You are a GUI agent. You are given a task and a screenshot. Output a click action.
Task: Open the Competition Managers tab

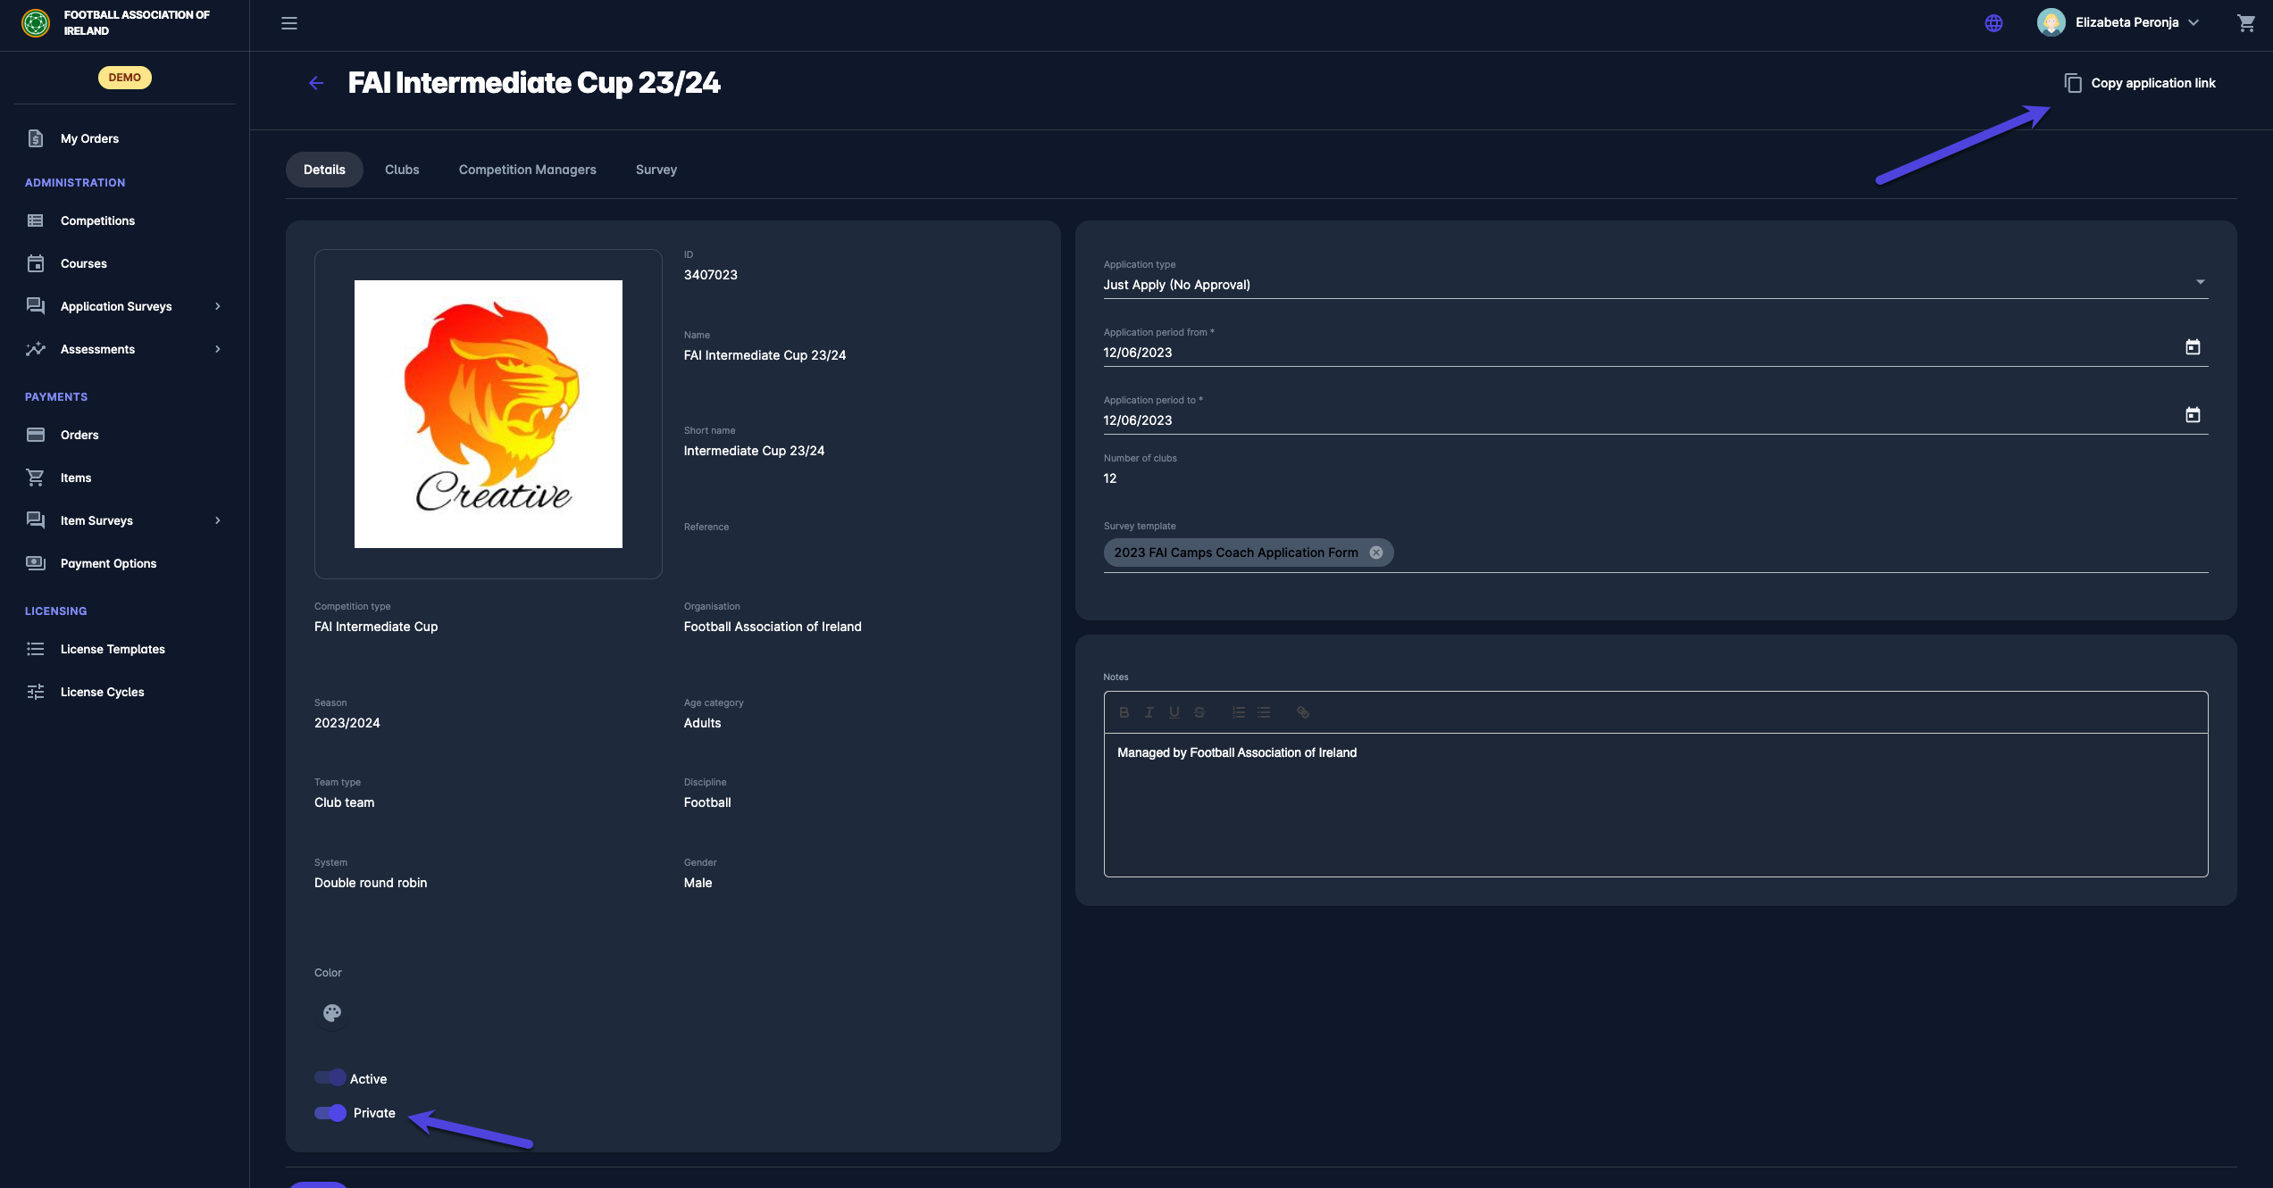point(527,170)
